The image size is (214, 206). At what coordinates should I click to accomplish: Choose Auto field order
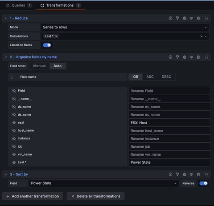58,66
